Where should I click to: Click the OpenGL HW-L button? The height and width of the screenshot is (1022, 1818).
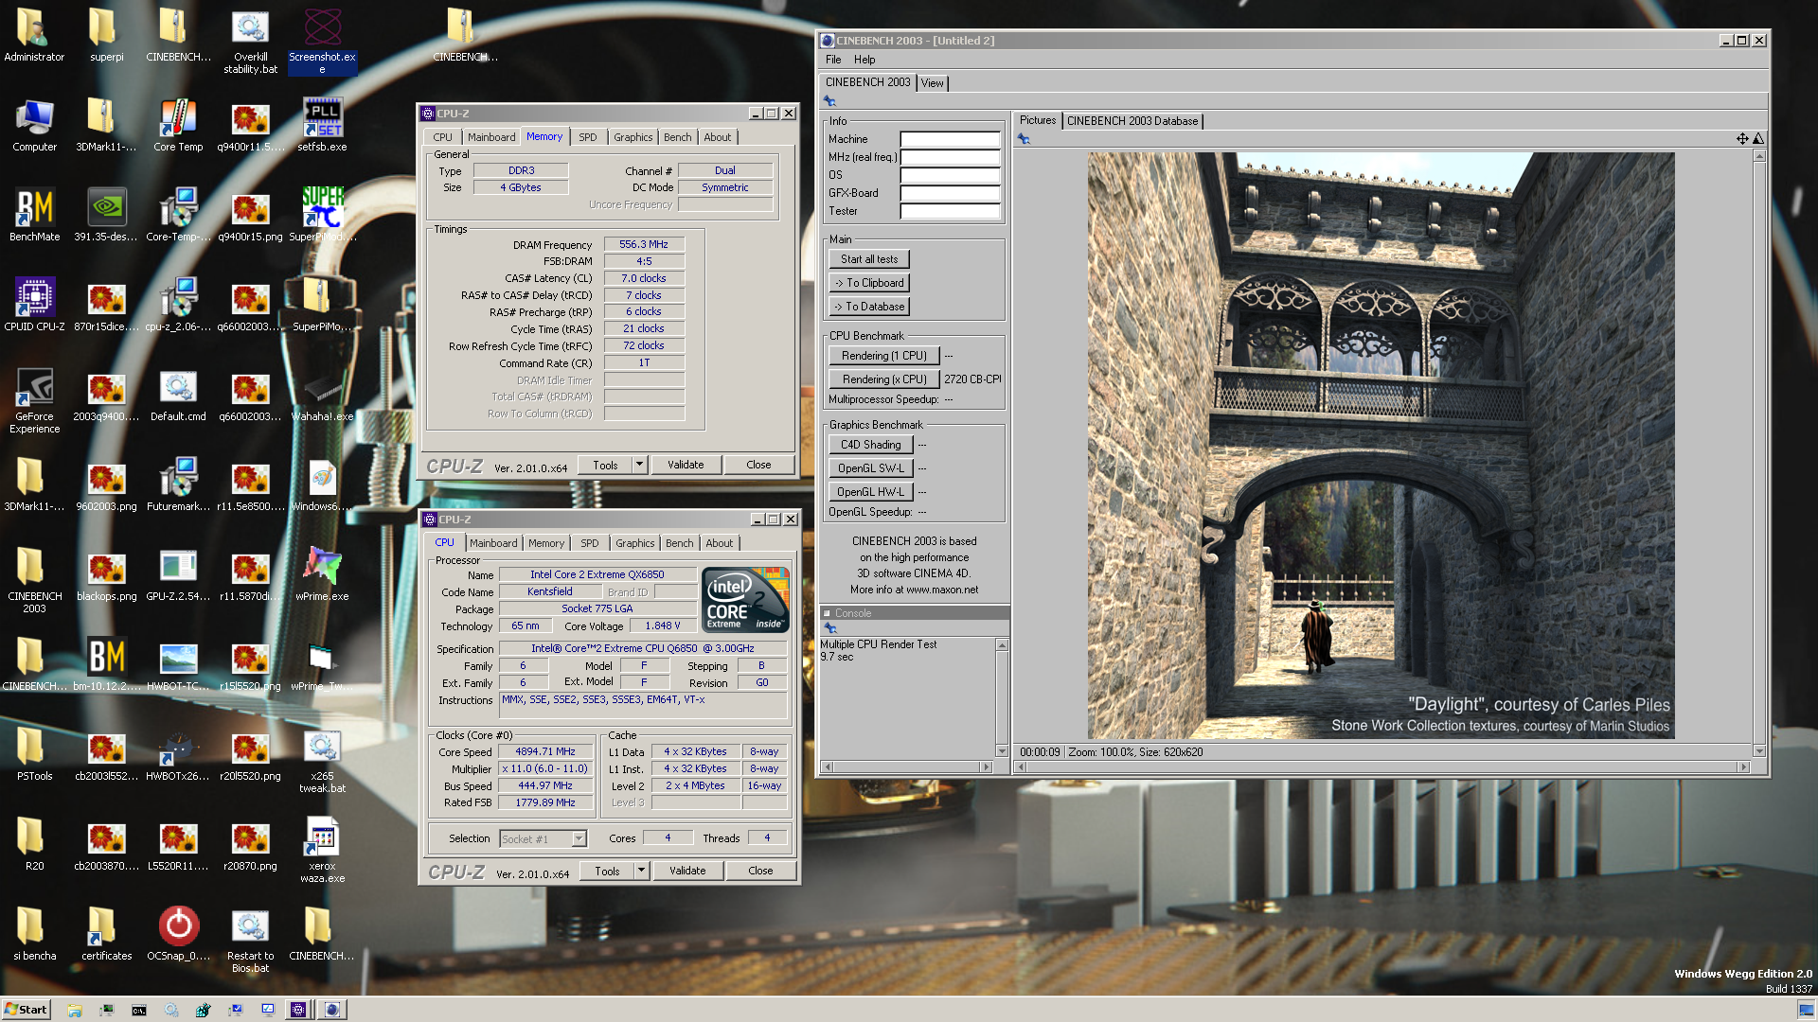click(871, 492)
